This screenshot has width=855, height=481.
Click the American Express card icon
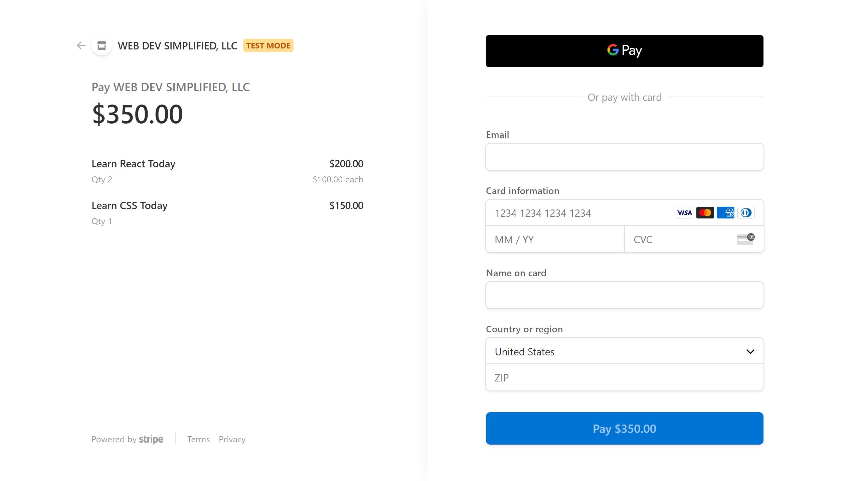point(725,213)
